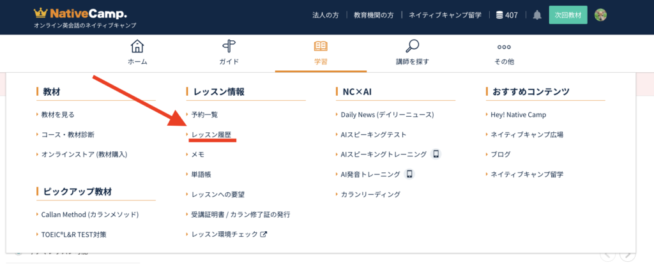Open the Home house icon
The width and height of the screenshot is (654, 265).
point(137,47)
